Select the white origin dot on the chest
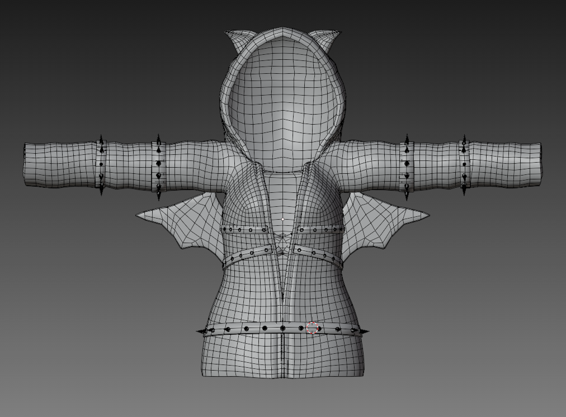 tap(283, 219)
